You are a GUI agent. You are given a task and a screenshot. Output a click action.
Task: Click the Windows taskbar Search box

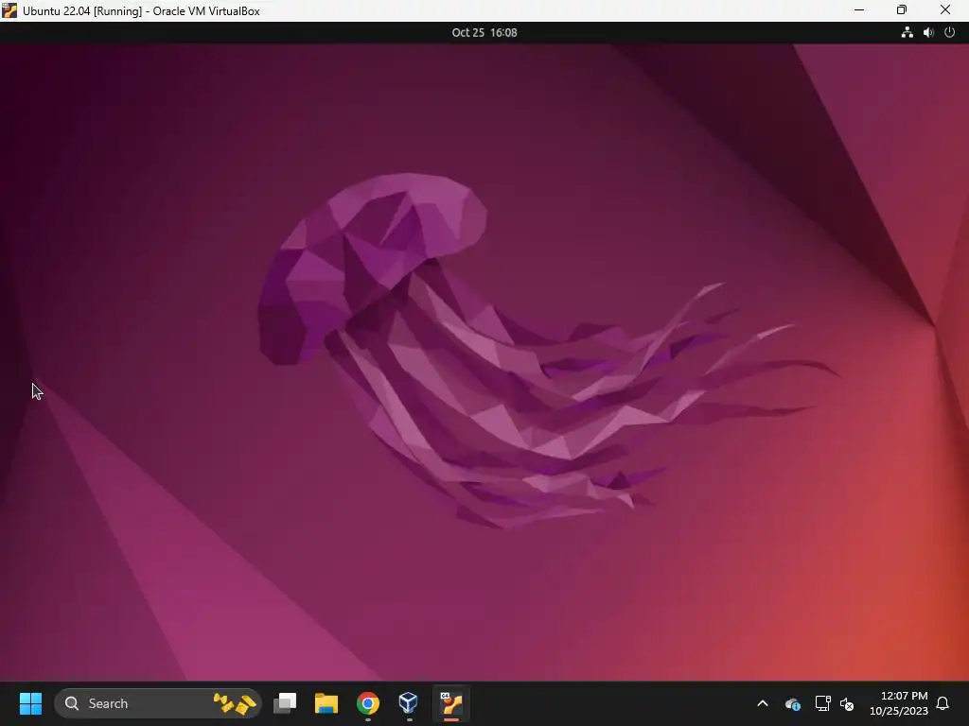click(x=158, y=703)
